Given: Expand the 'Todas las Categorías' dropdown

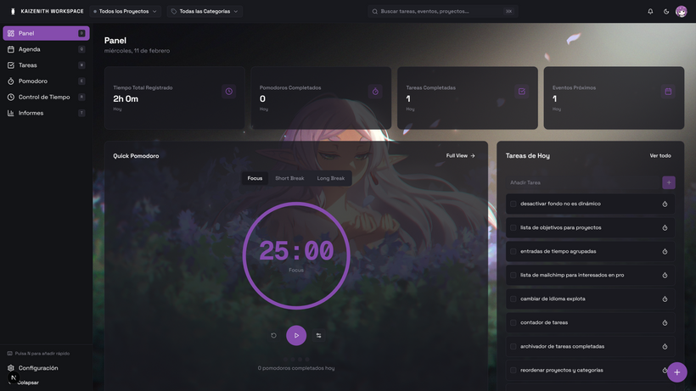Looking at the screenshot, I should 205,11.
